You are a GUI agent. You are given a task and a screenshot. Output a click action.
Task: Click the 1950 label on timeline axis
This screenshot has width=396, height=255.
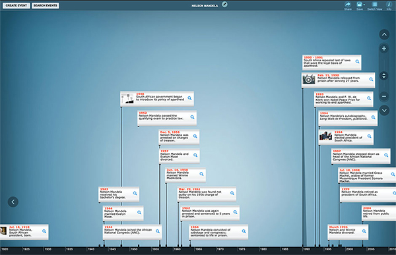tap(134, 249)
